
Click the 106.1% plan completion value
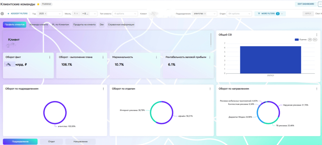tap(67, 64)
